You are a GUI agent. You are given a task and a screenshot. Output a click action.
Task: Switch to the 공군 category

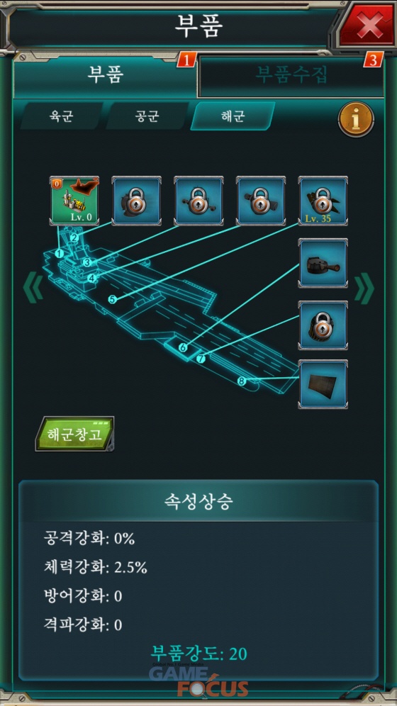[147, 116]
